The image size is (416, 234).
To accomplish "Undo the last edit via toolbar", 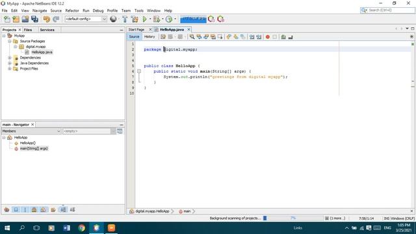I will (x=47, y=19).
